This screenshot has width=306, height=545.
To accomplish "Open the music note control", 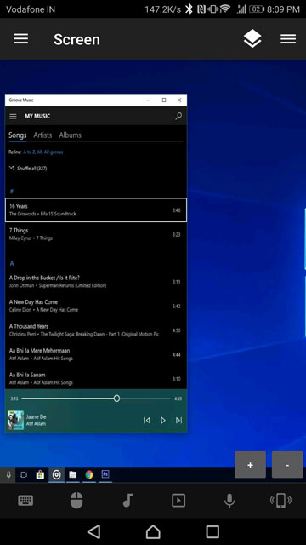I will (x=127, y=501).
